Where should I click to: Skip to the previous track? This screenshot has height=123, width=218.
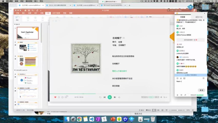(x=104, y=97)
